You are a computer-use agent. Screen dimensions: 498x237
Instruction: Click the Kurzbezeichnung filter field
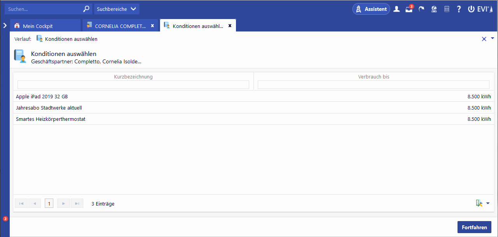(x=133, y=85)
